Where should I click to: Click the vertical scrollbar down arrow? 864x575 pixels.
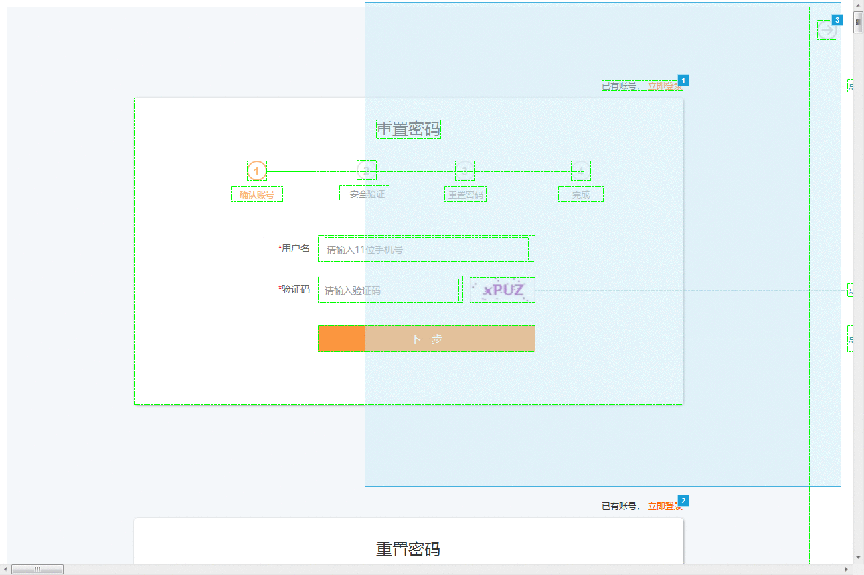tap(858, 557)
